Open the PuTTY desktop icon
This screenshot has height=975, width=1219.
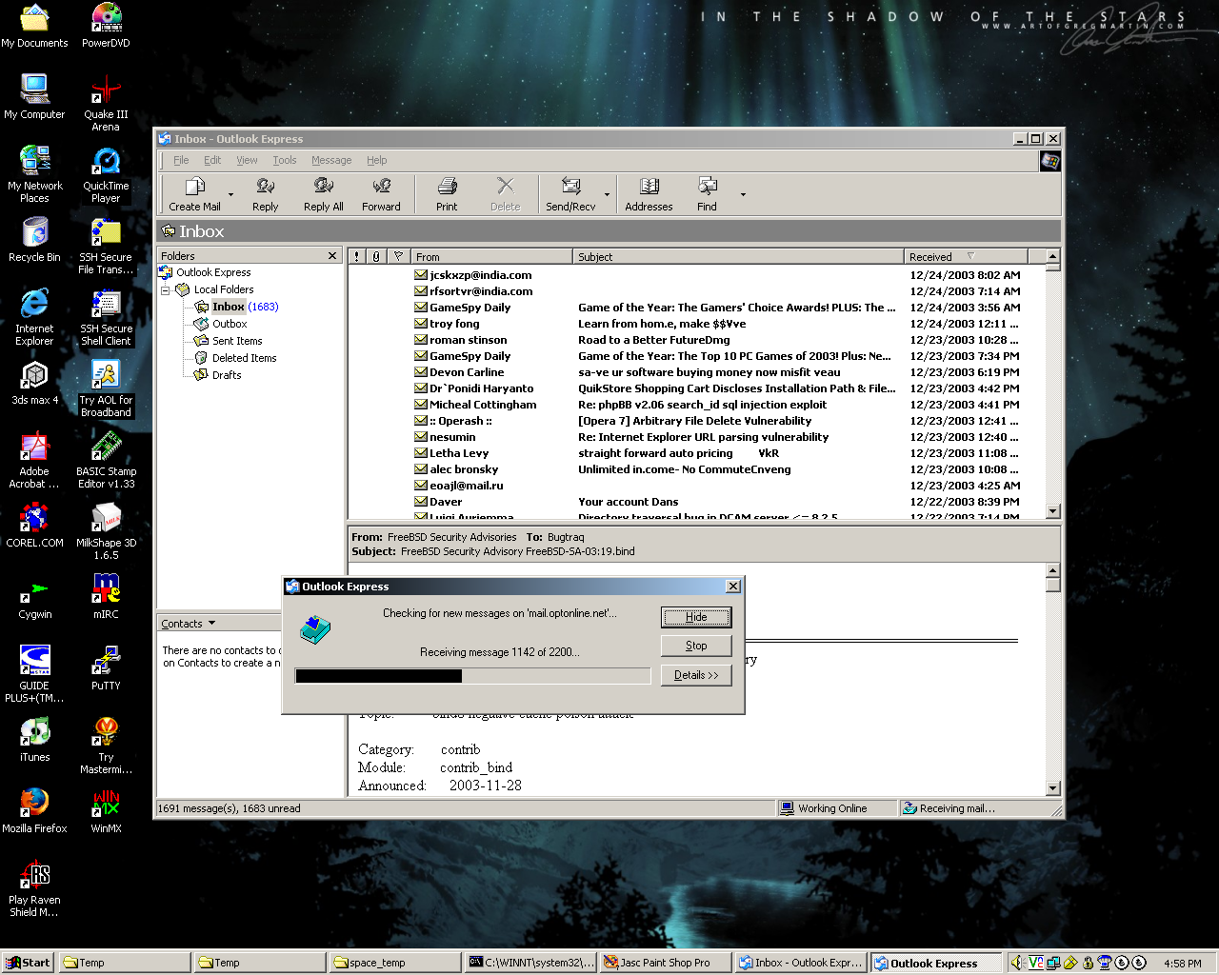(106, 667)
